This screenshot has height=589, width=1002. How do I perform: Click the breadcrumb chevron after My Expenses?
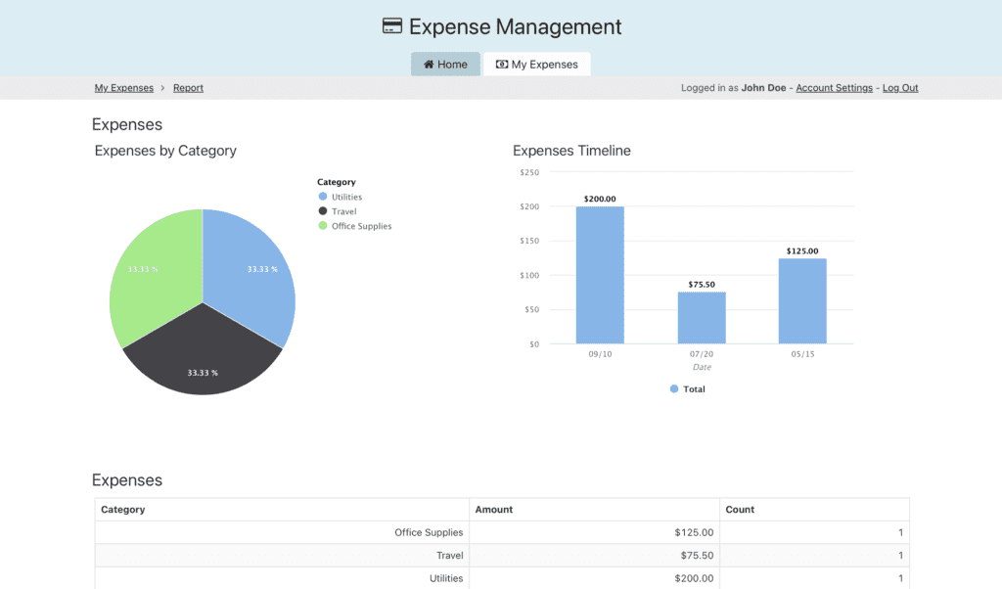click(163, 88)
